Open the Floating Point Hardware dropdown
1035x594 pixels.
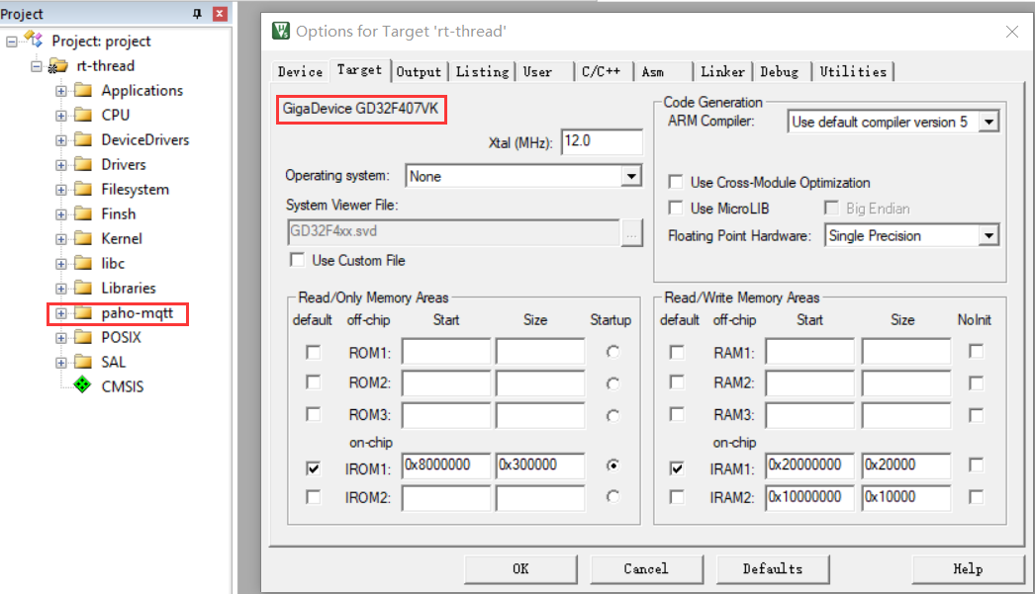pyautogui.click(x=988, y=235)
